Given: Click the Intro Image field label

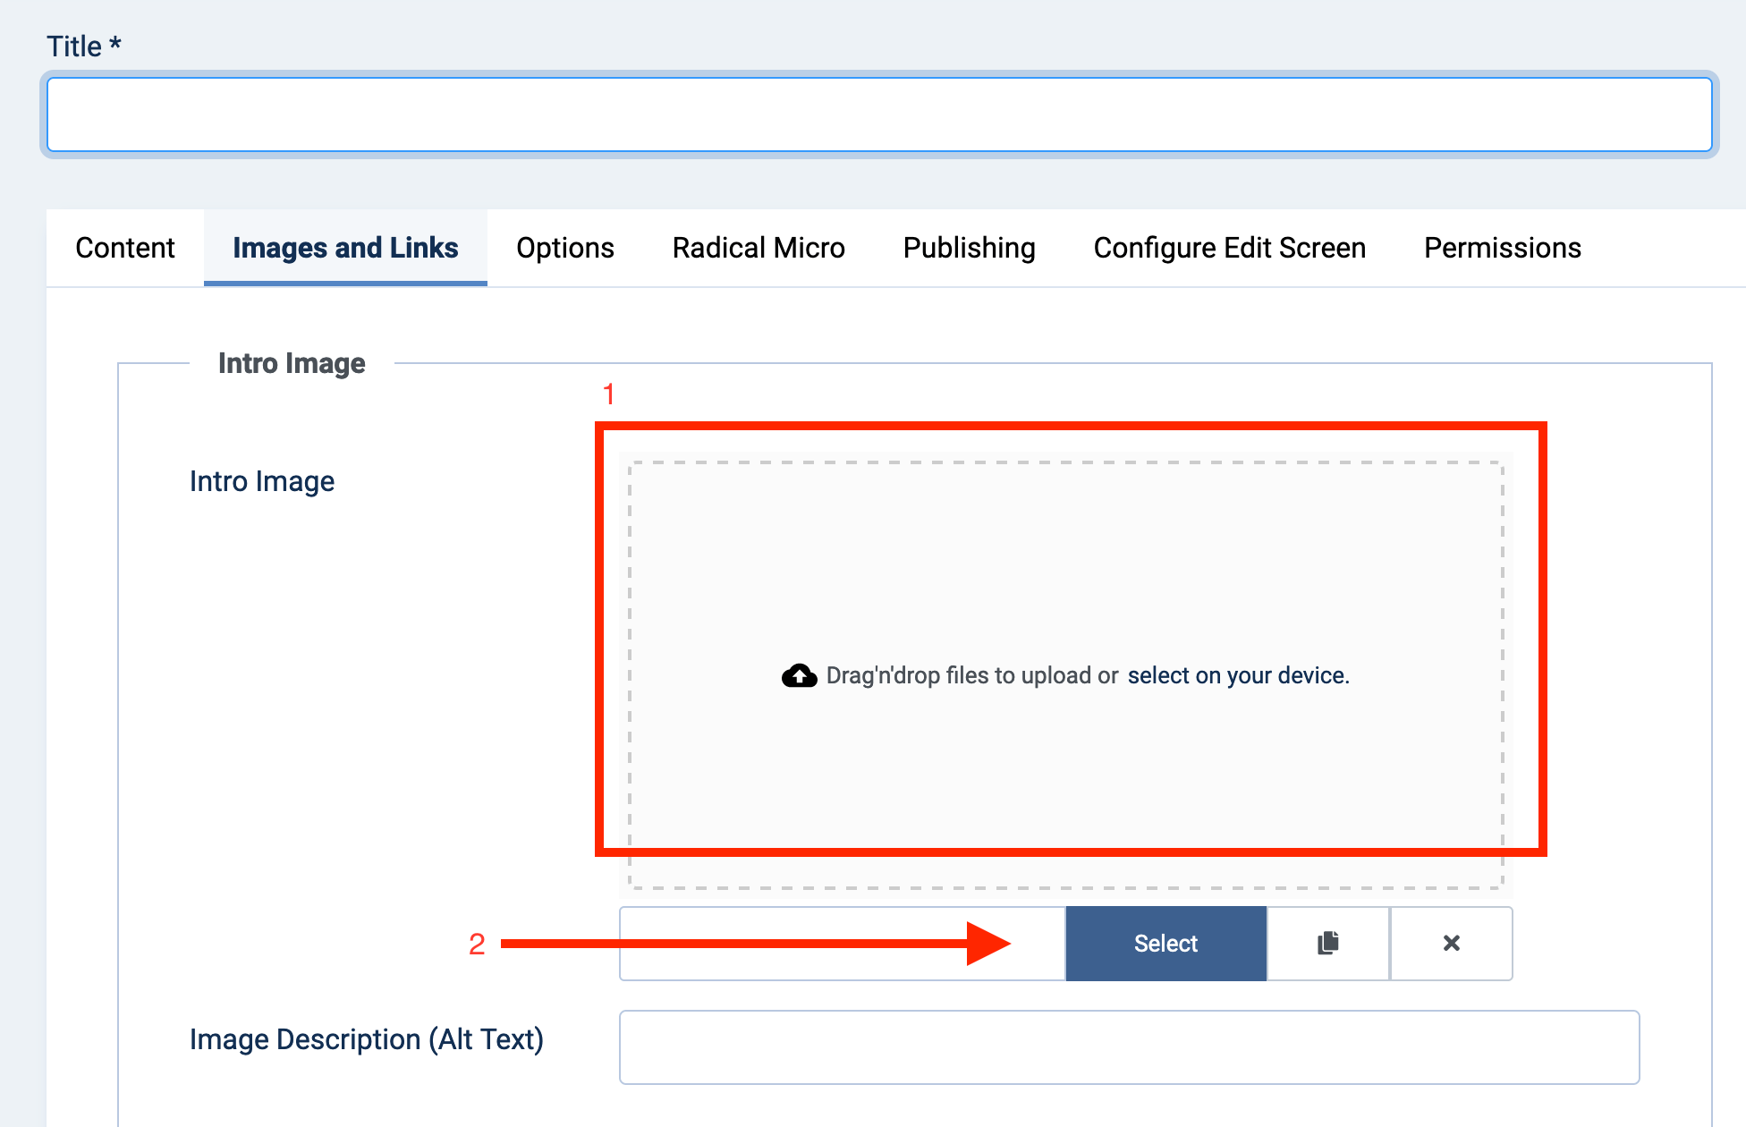Looking at the screenshot, I should (261, 480).
